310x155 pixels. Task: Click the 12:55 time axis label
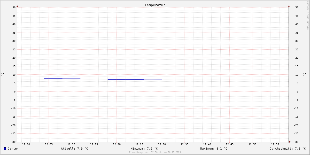[275, 144]
